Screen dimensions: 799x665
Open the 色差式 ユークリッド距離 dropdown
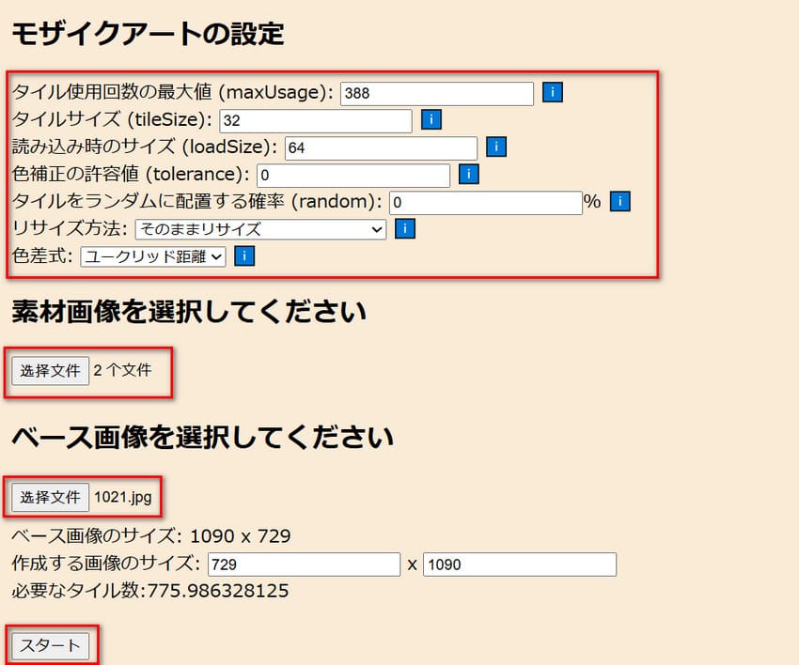[153, 256]
